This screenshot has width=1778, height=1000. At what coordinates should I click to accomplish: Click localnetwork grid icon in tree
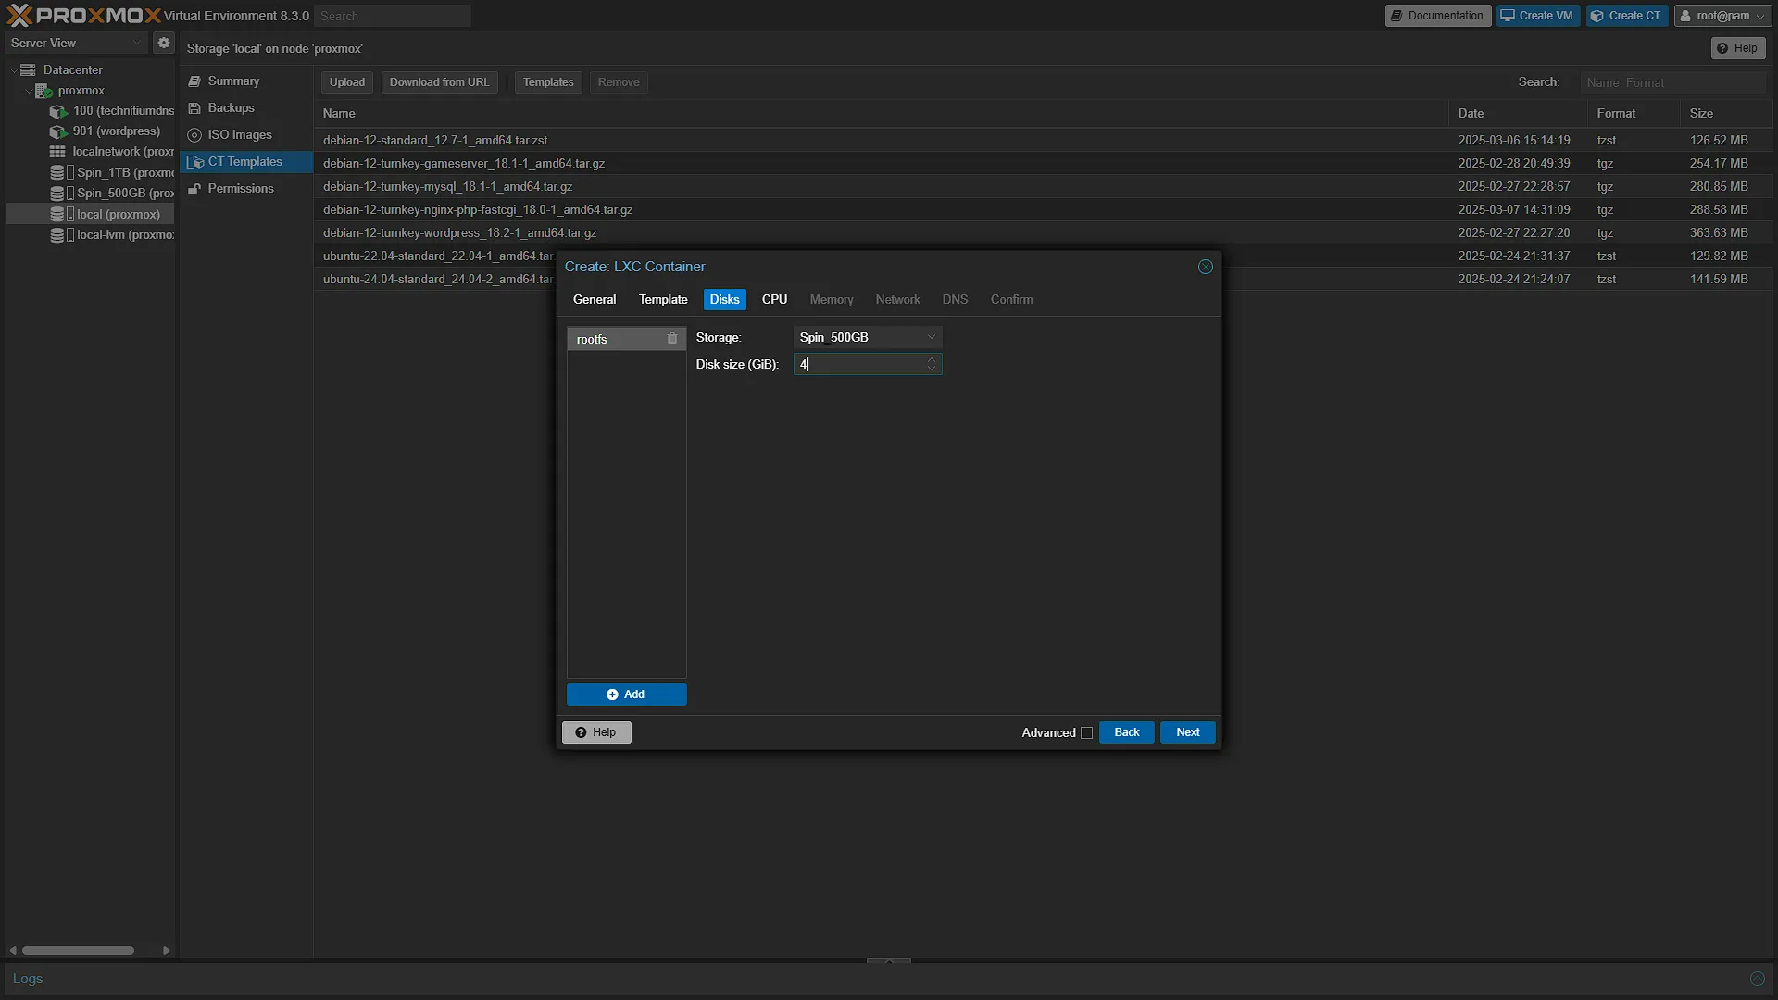click(57, 152)
